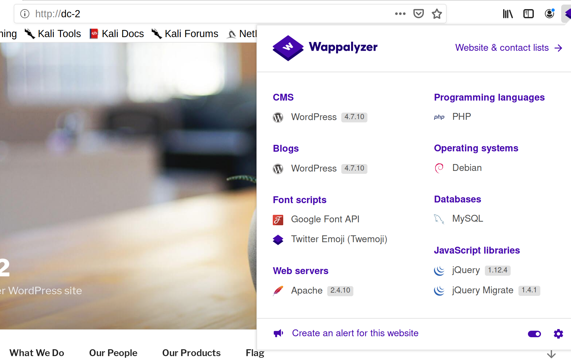
Task: Go to What We Do menu item
Action: coord(37,353)
